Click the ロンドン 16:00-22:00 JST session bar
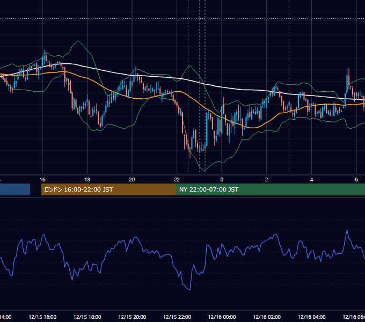Viewport: 365px width, 322px height. pos(108,189)
